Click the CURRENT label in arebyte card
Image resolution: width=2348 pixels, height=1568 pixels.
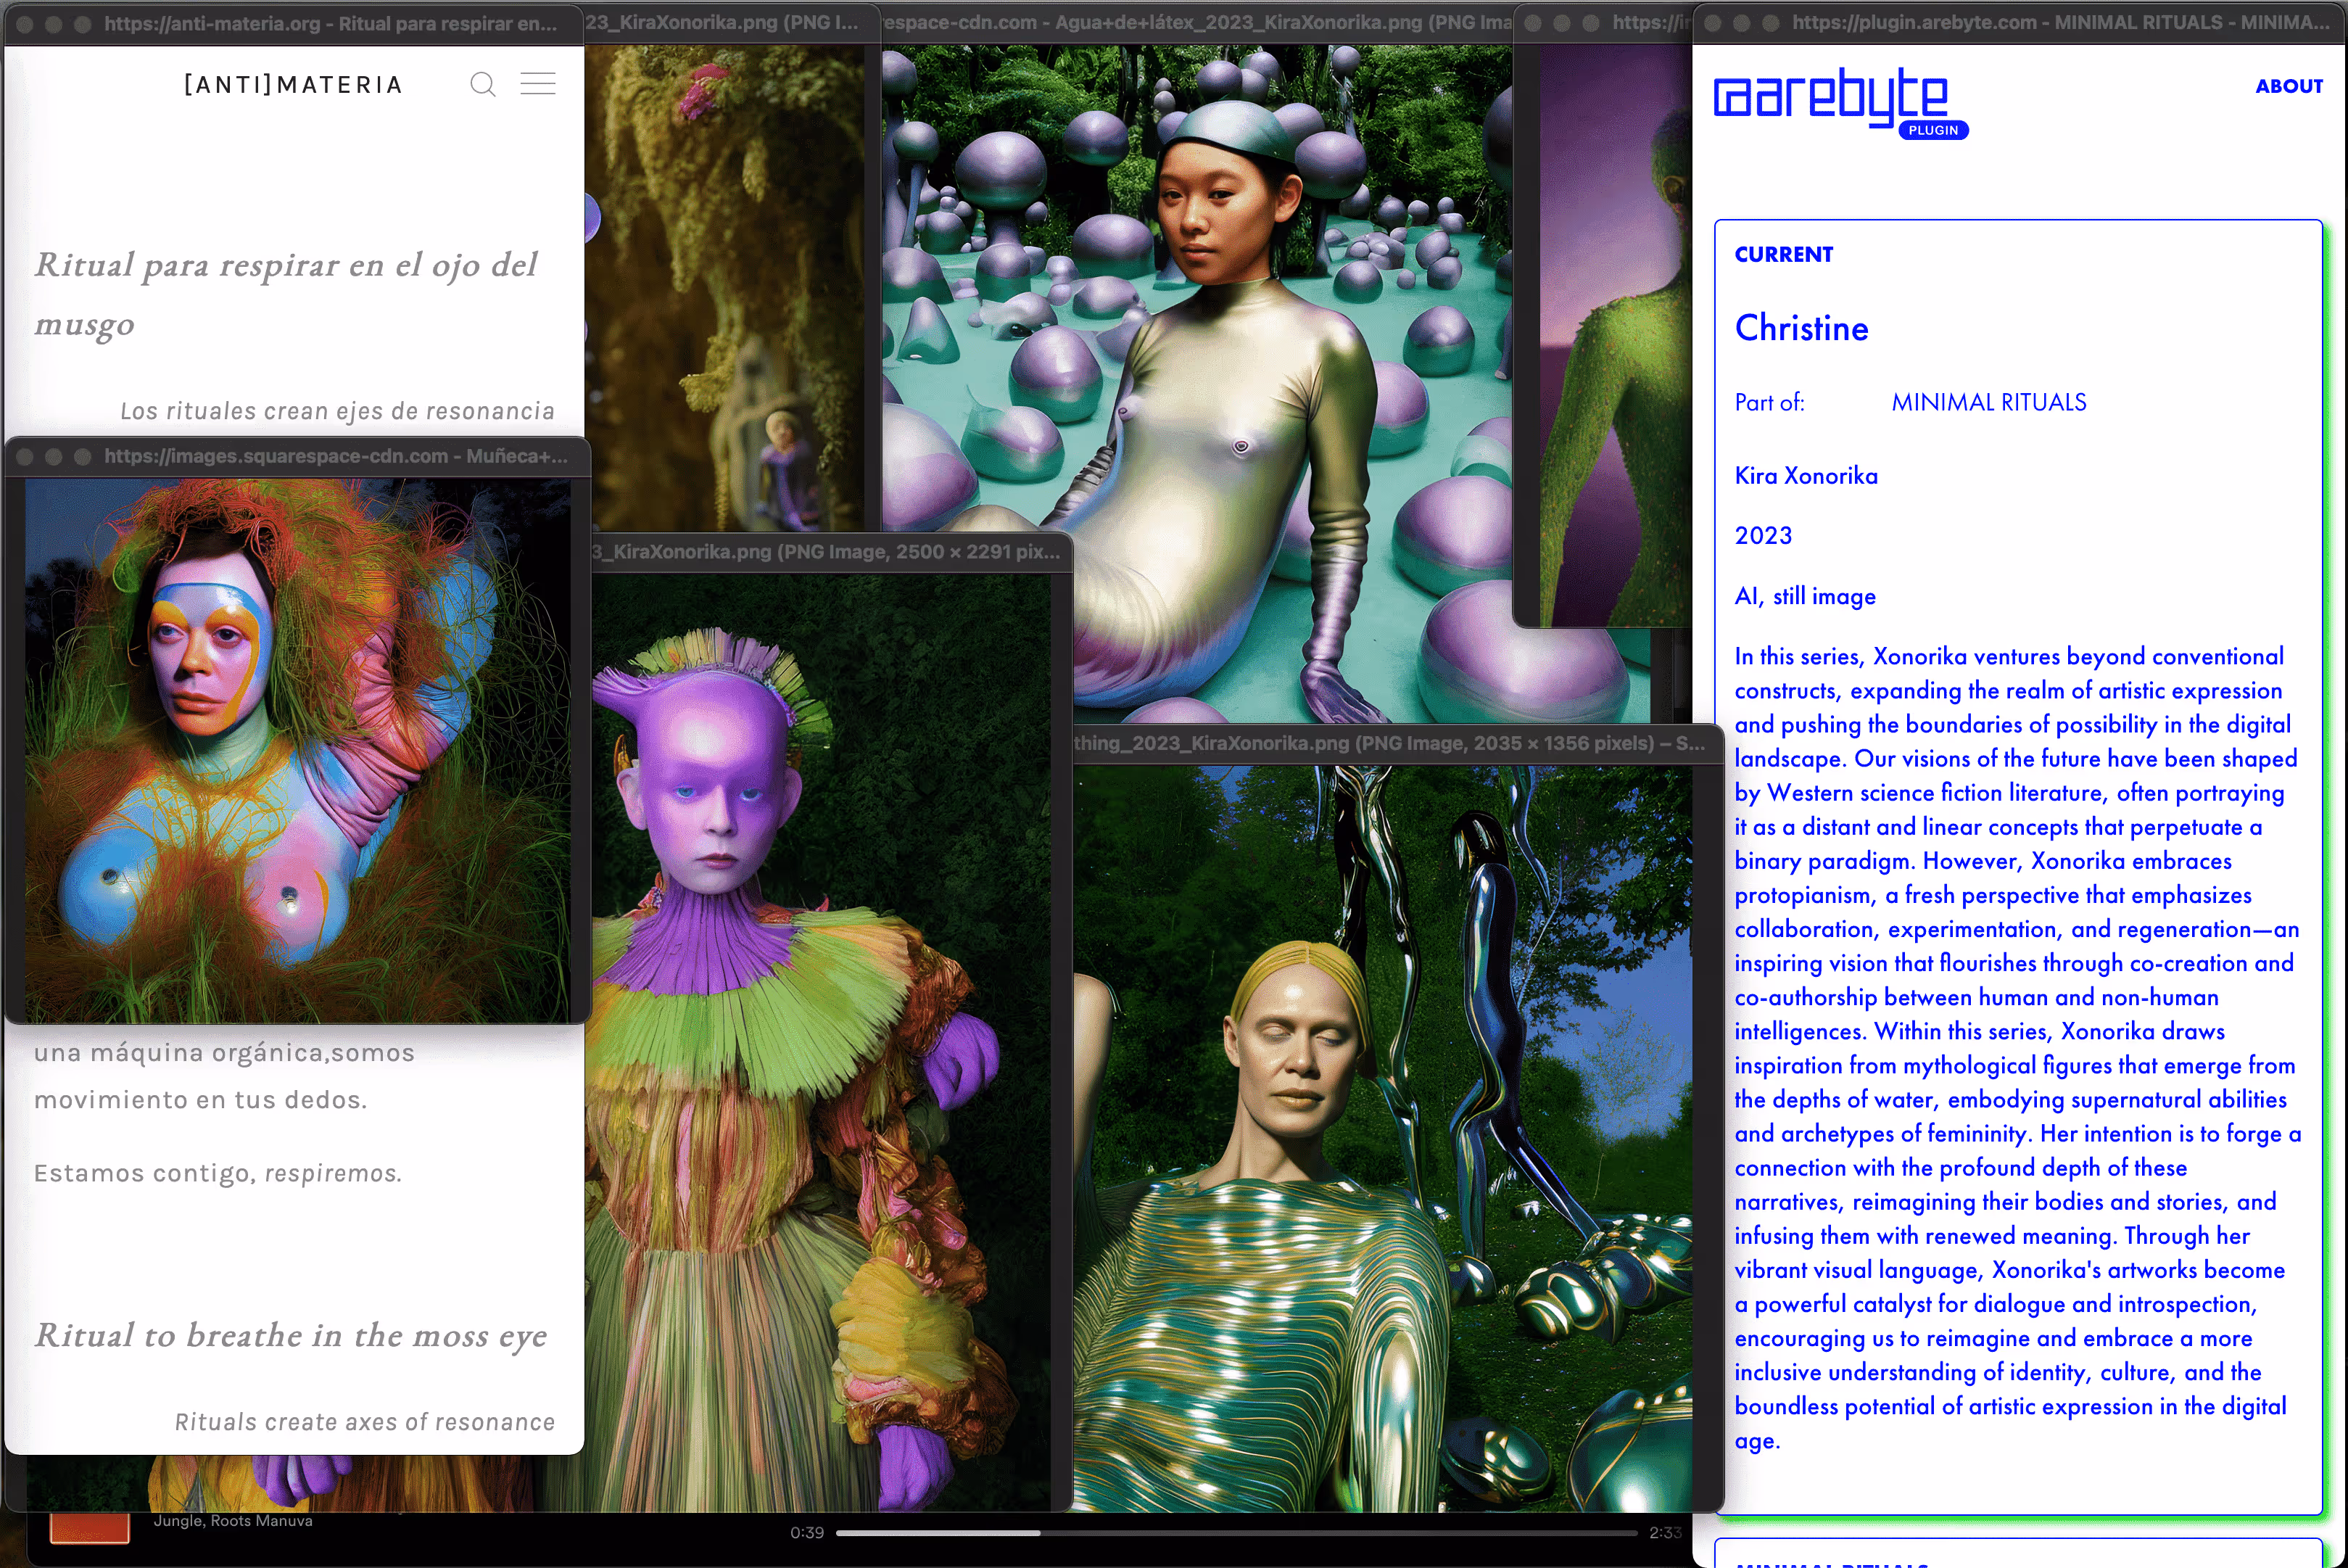(x=1783, y=254)
